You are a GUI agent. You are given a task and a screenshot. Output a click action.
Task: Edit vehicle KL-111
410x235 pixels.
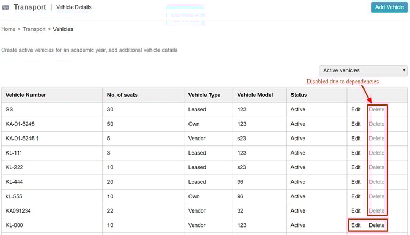(356, 153)
